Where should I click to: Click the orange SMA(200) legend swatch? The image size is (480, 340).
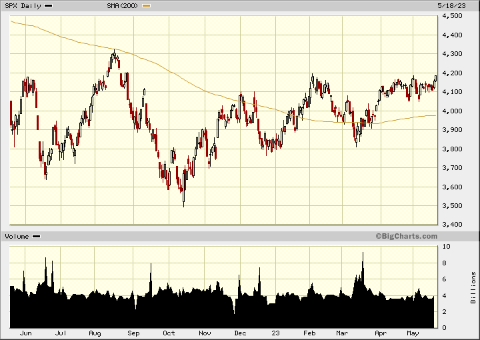[147, 6]
